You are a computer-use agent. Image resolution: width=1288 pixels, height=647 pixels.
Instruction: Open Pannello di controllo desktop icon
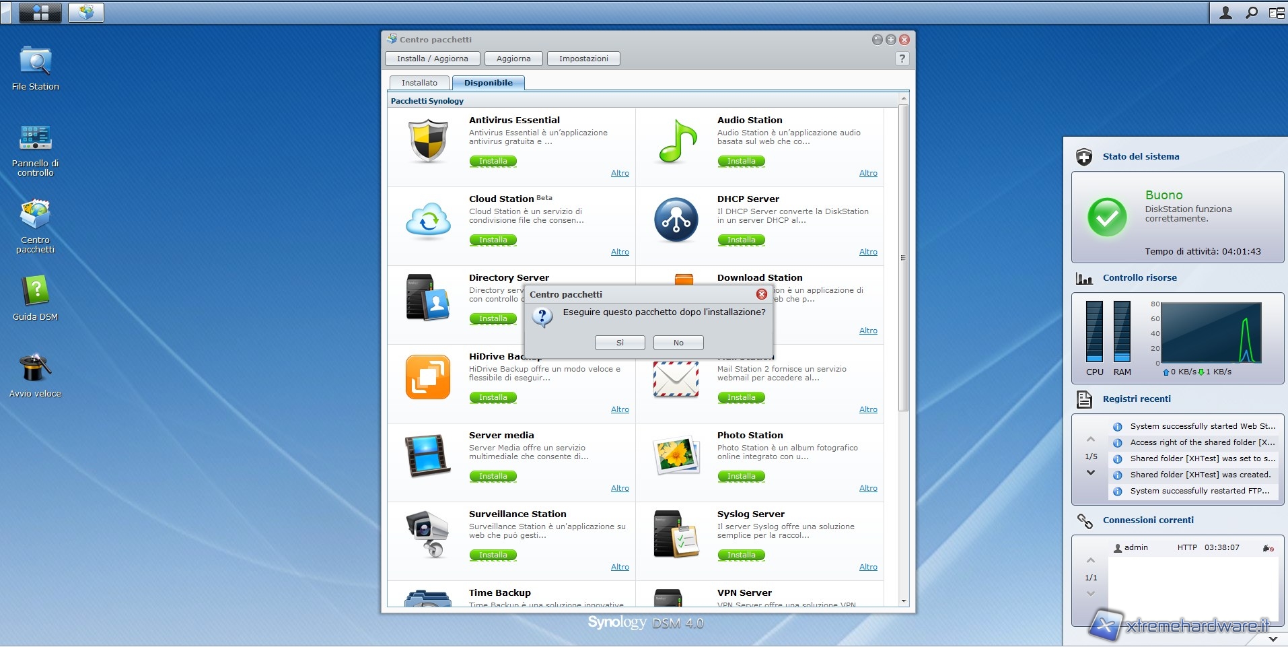[x=35, y=138]
